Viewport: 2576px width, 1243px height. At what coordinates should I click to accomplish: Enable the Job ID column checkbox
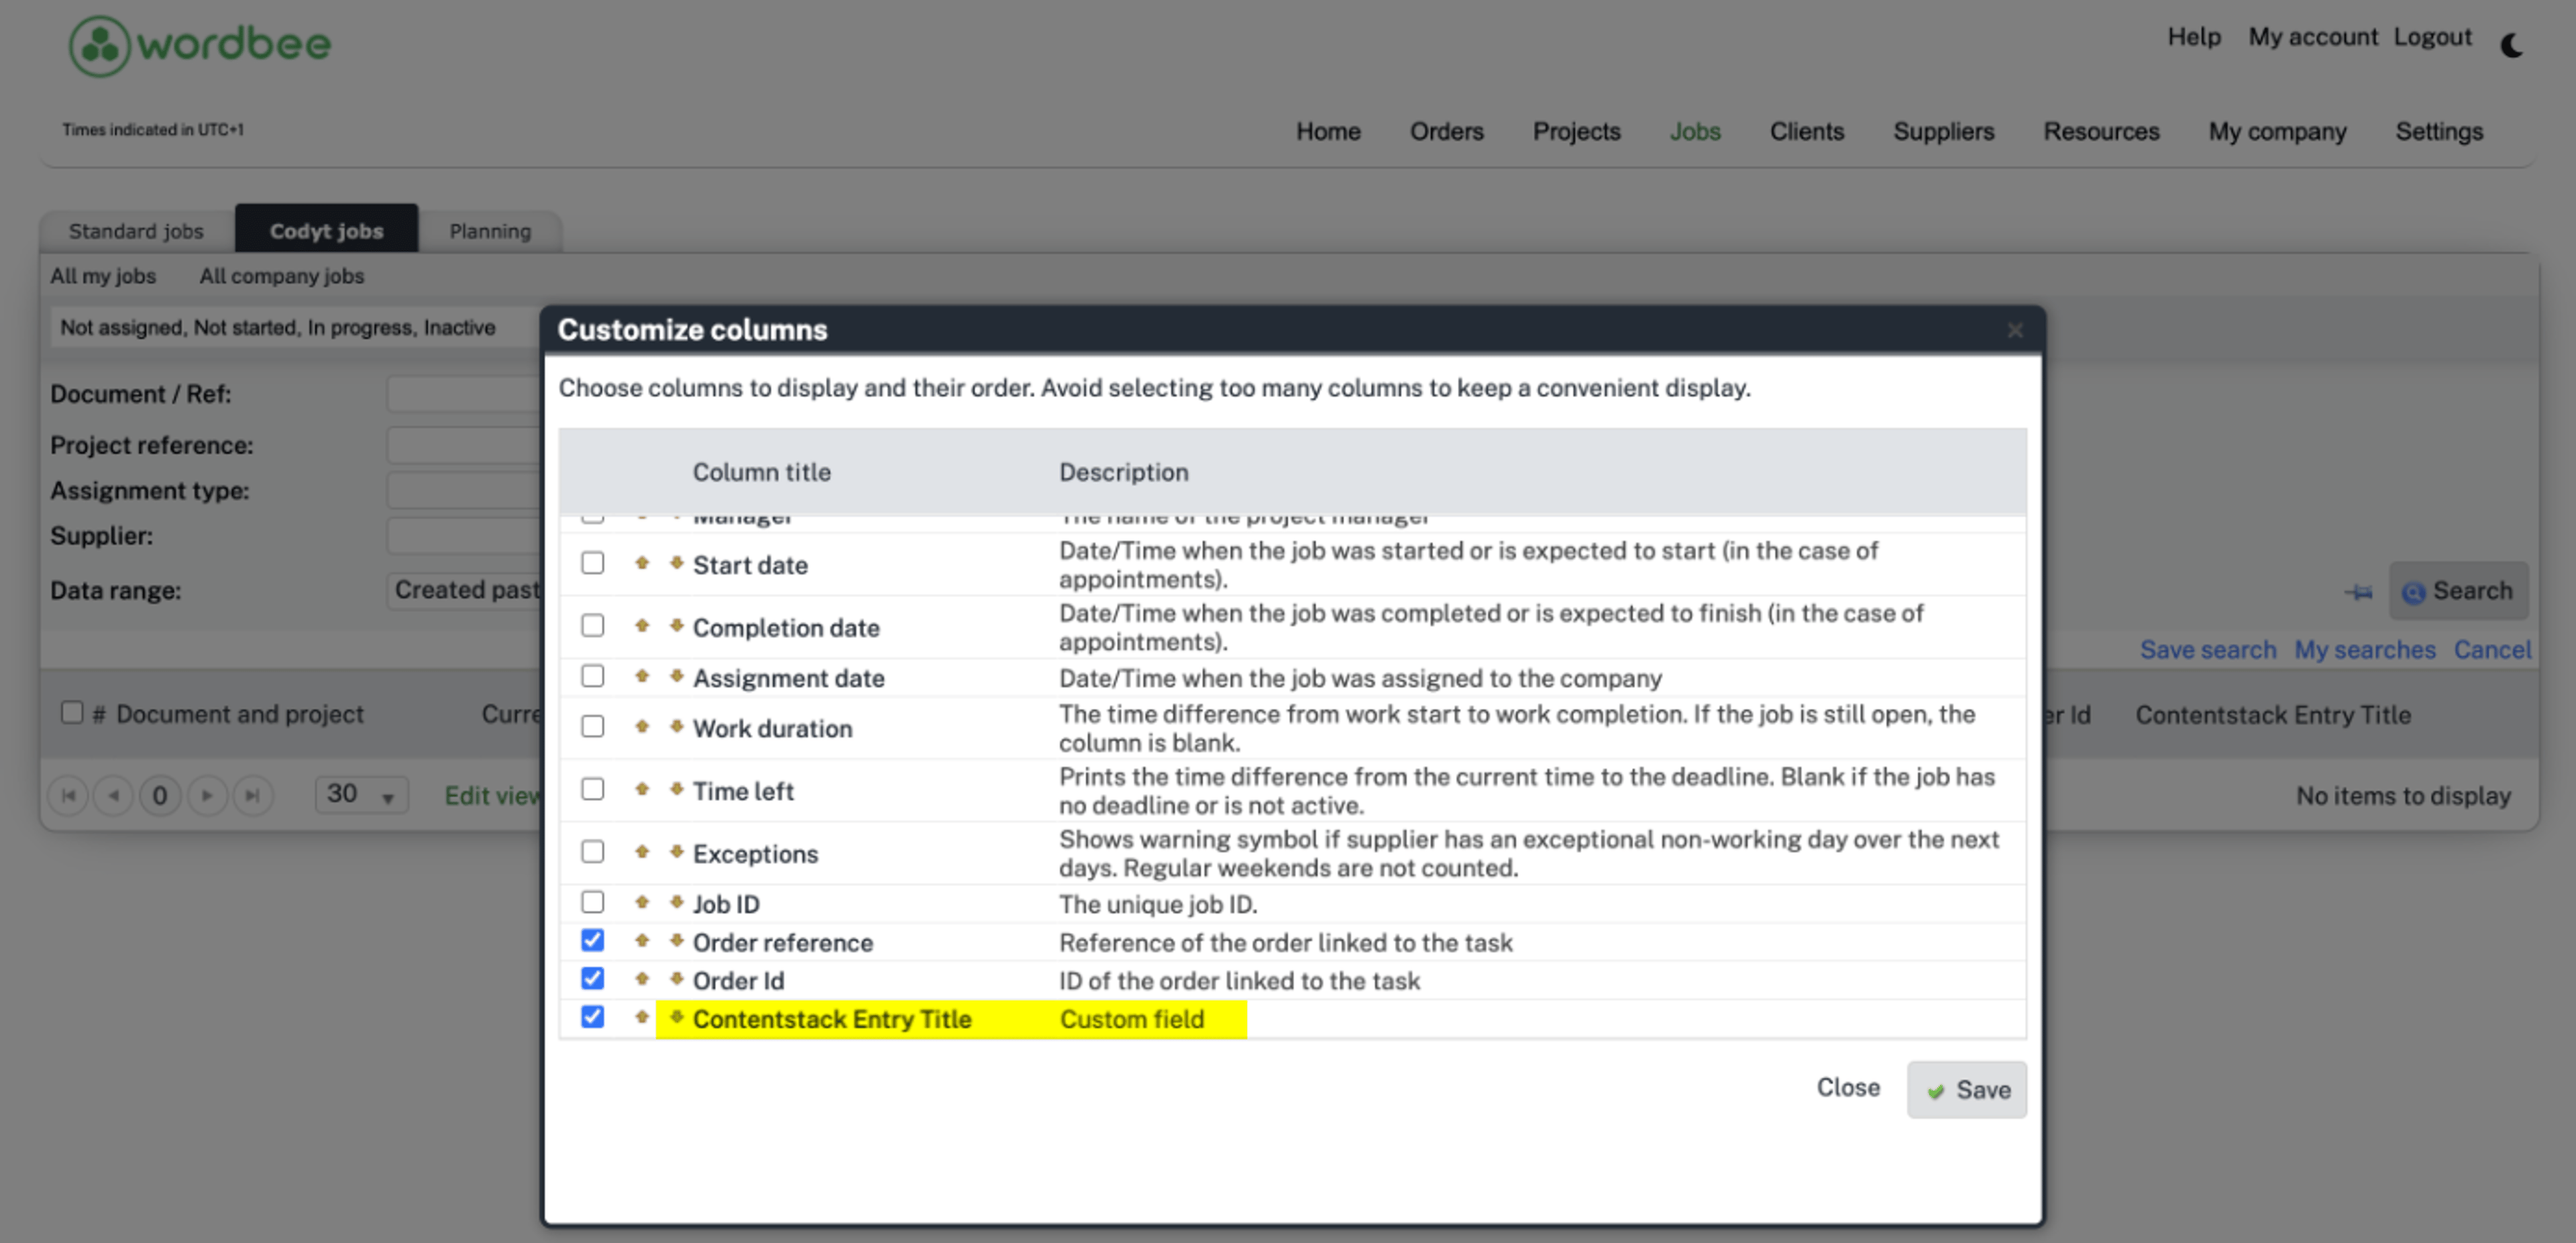coord(593,902)
